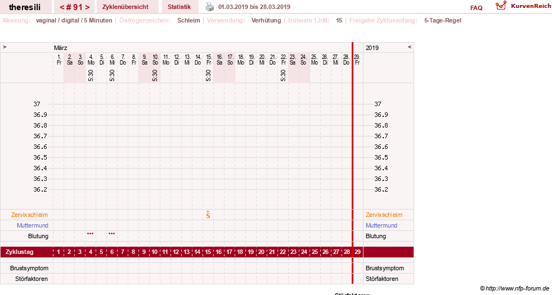Select cycle day 10 in Zyklustag row

click(x=155, y=252)
